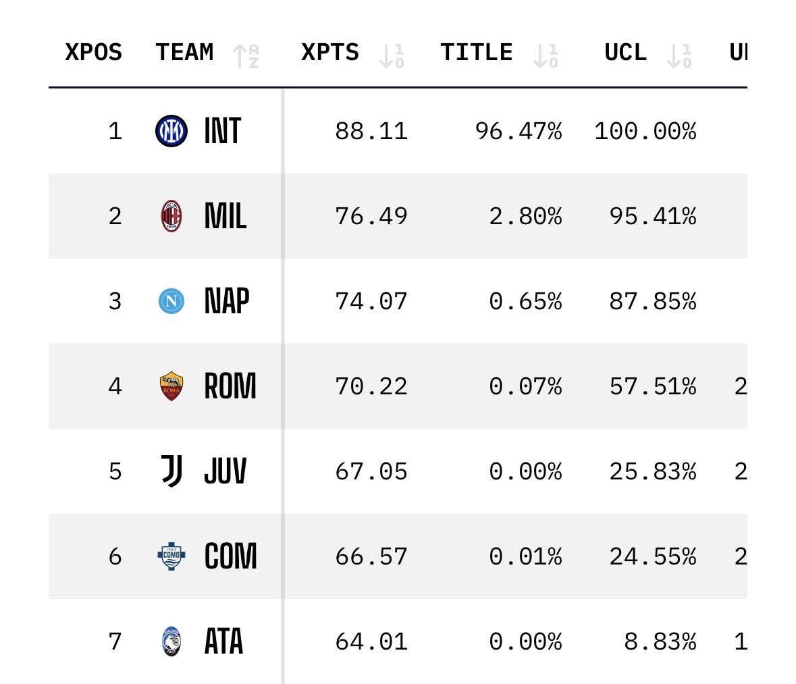Click the partially visible column header after UCL
Image resolution: width=796 pixels, height=684 pixels.
[737, 52]
